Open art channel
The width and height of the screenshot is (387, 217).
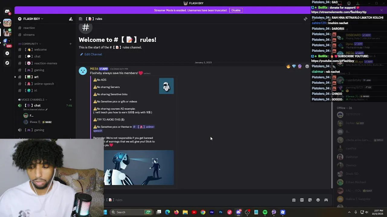click(x=45, y=77)
